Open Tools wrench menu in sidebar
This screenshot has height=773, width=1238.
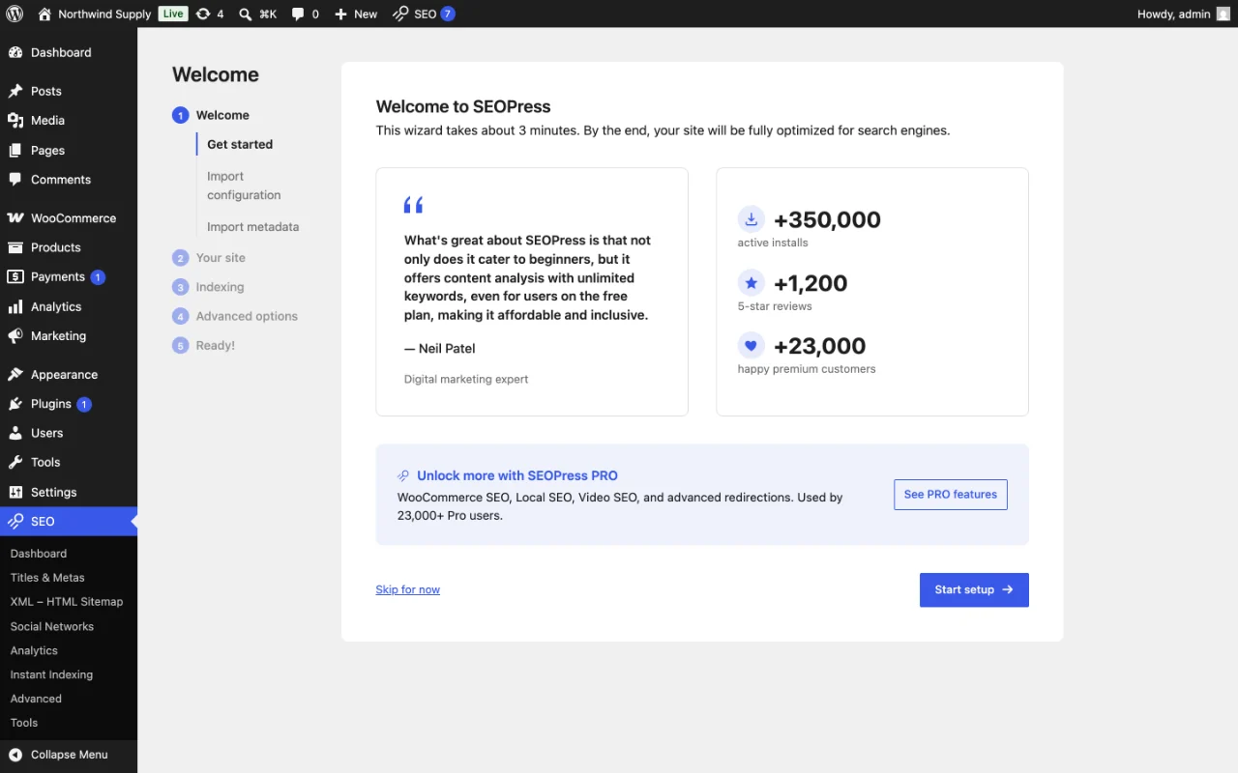(x=69, y=462)
